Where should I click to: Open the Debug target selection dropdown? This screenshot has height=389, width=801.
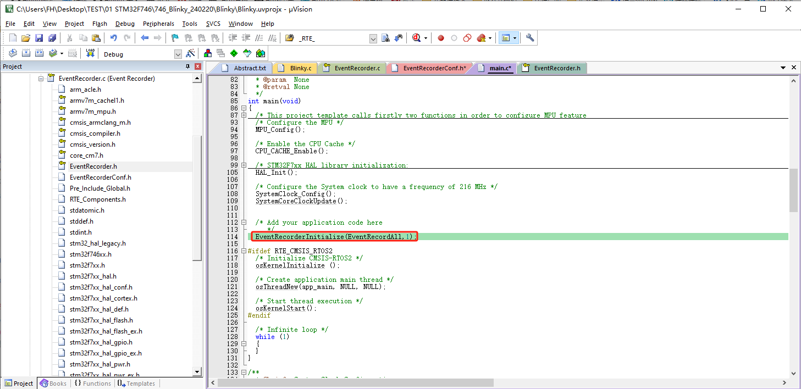178,54
